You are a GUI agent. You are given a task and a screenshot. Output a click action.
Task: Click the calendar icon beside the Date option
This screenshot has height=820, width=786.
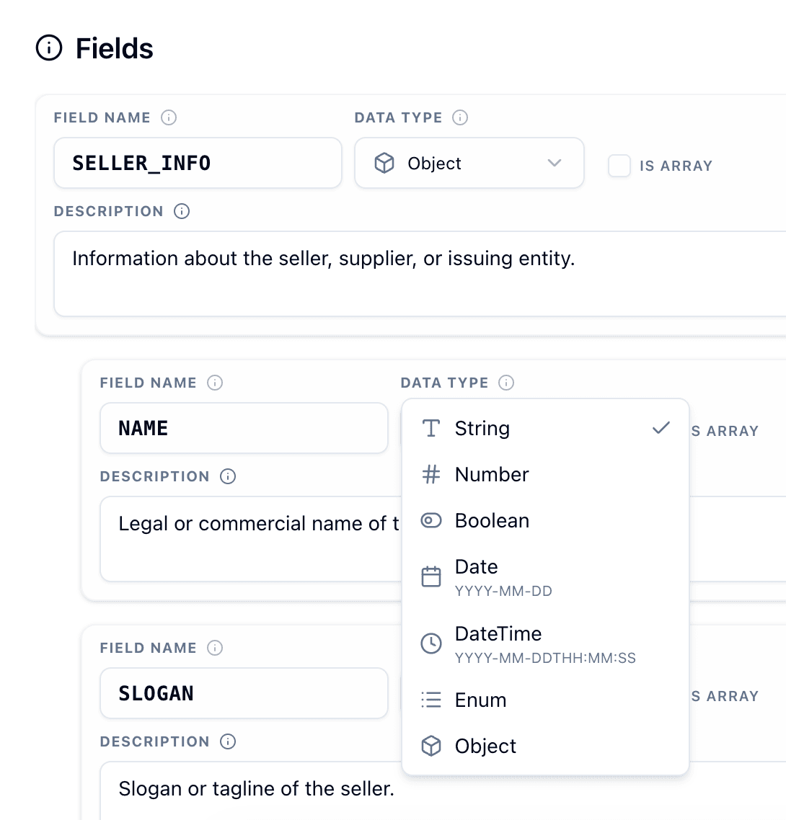430,576
